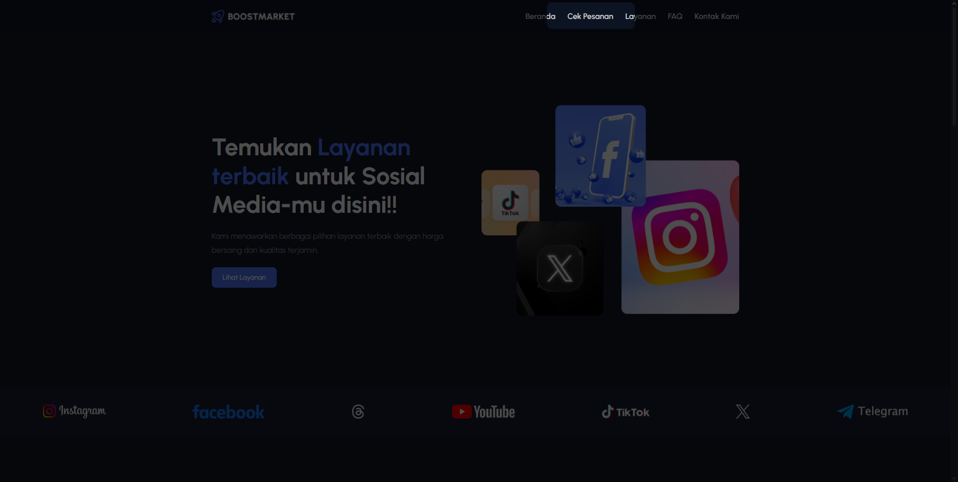
Task: Open the Cek Pesanan nav item
Action: (x=590, y=16)
